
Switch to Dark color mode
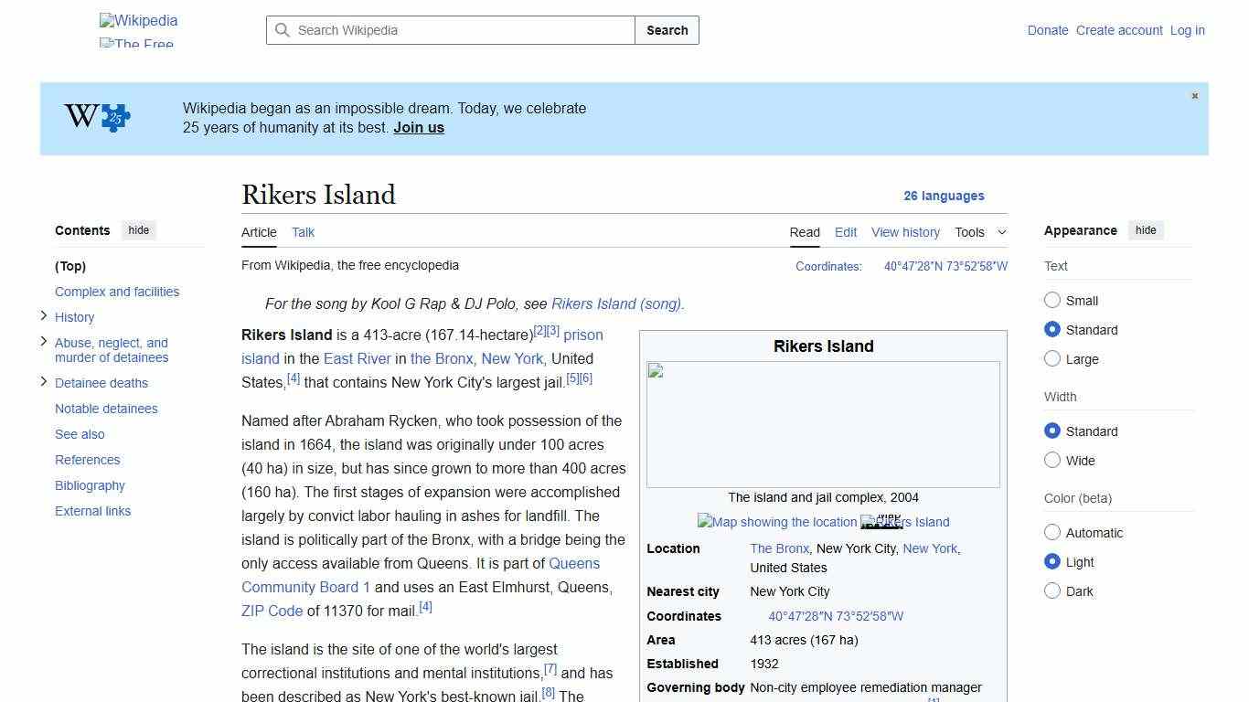tap(1052, 591)
